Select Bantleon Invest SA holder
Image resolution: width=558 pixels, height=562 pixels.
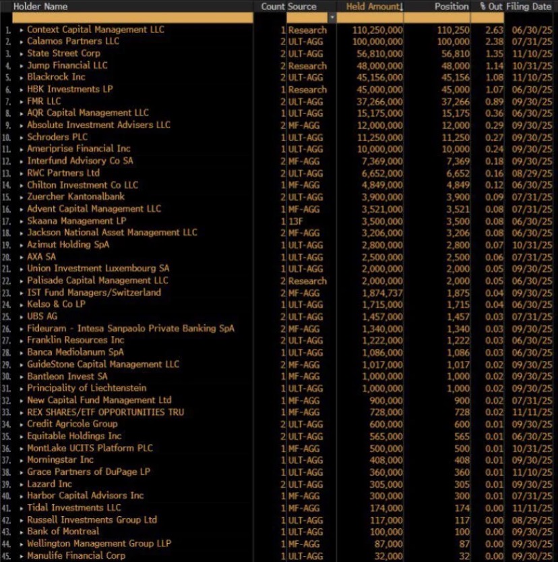[67, 376]
